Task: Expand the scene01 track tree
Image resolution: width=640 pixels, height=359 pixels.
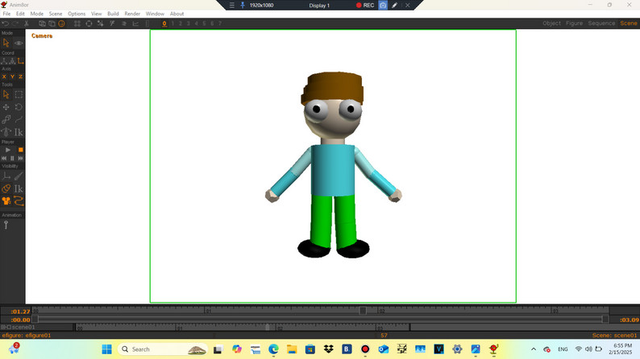Action: click(x=3, y=328)
